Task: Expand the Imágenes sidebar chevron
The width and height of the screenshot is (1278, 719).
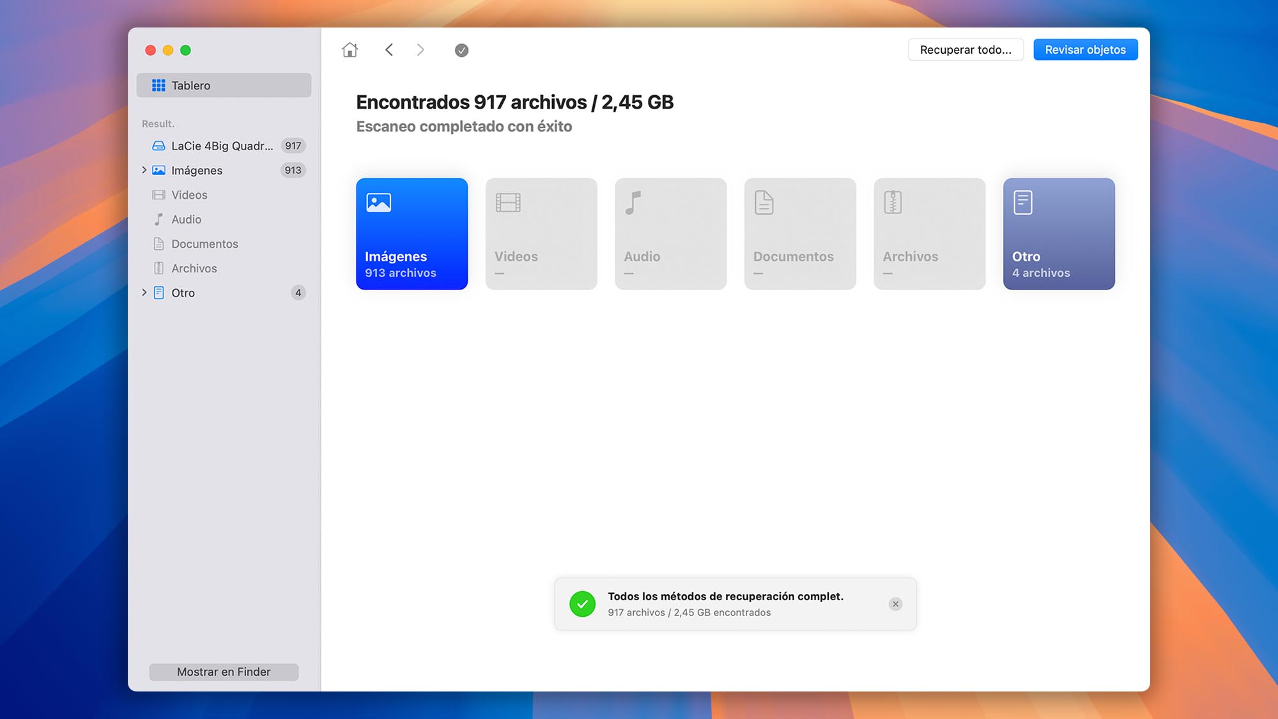Action: coord(144,170)
